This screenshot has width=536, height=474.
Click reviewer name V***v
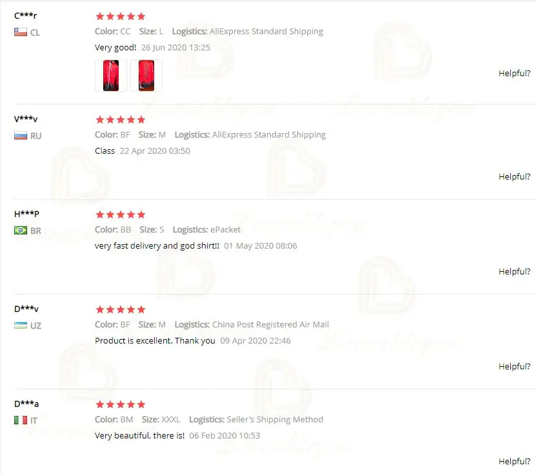pyautogui.click(x=26, y=119)
